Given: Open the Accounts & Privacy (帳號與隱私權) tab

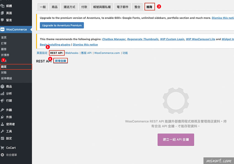Looking at the screenshot, I should click(x=102, y=7).
